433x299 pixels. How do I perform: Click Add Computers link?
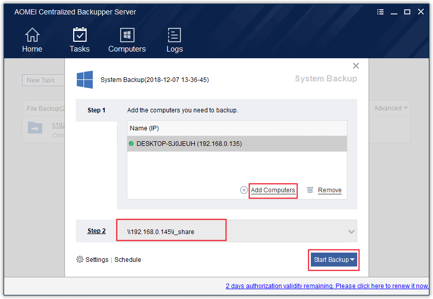(273, 190)
